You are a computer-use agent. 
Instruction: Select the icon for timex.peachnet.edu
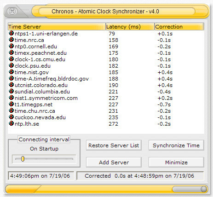click(12, 52)
